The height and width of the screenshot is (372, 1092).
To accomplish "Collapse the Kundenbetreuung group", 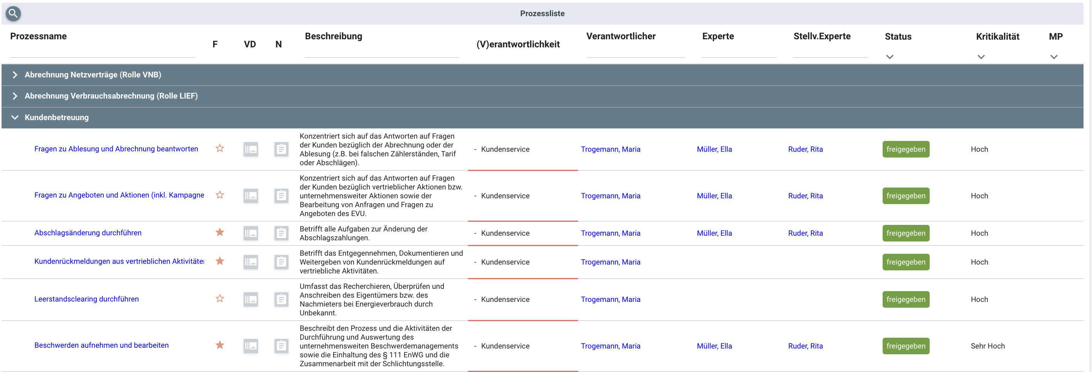I will pos(15,118).
